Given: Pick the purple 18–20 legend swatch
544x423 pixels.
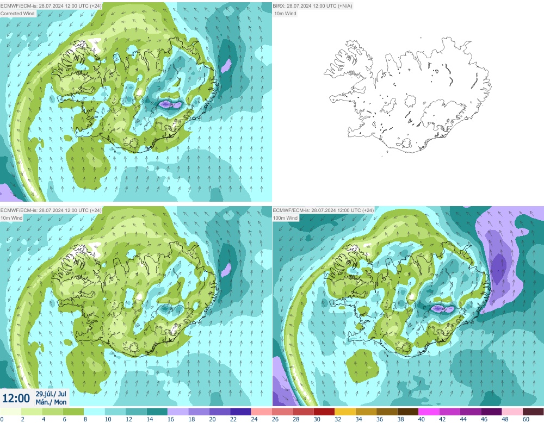Looking at the screenshot, I should pos(199,412).
